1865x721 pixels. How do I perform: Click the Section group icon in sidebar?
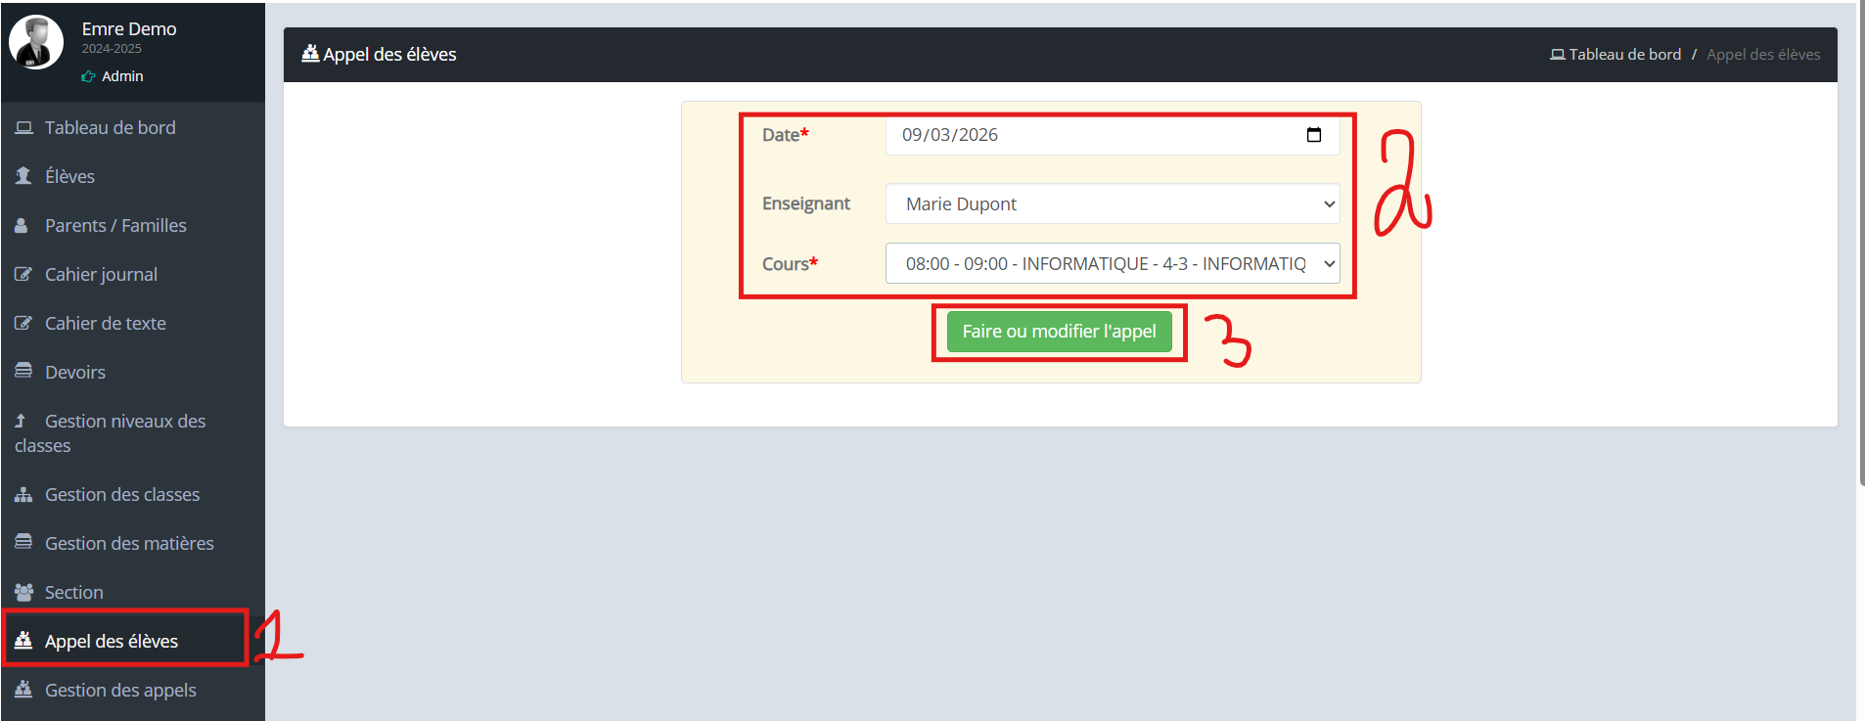click(x=23, y=592)
